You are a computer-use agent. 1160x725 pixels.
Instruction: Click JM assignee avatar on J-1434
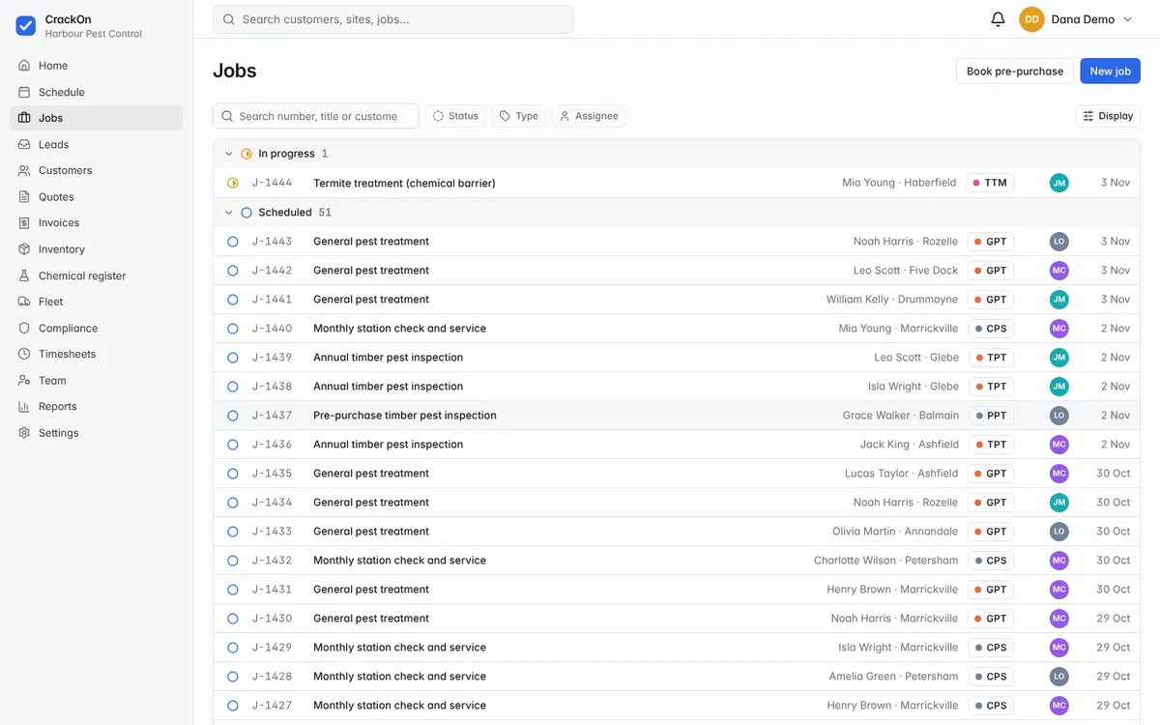1059,503
